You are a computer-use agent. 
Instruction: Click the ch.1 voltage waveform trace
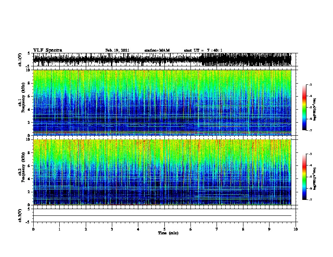(162, 60)
